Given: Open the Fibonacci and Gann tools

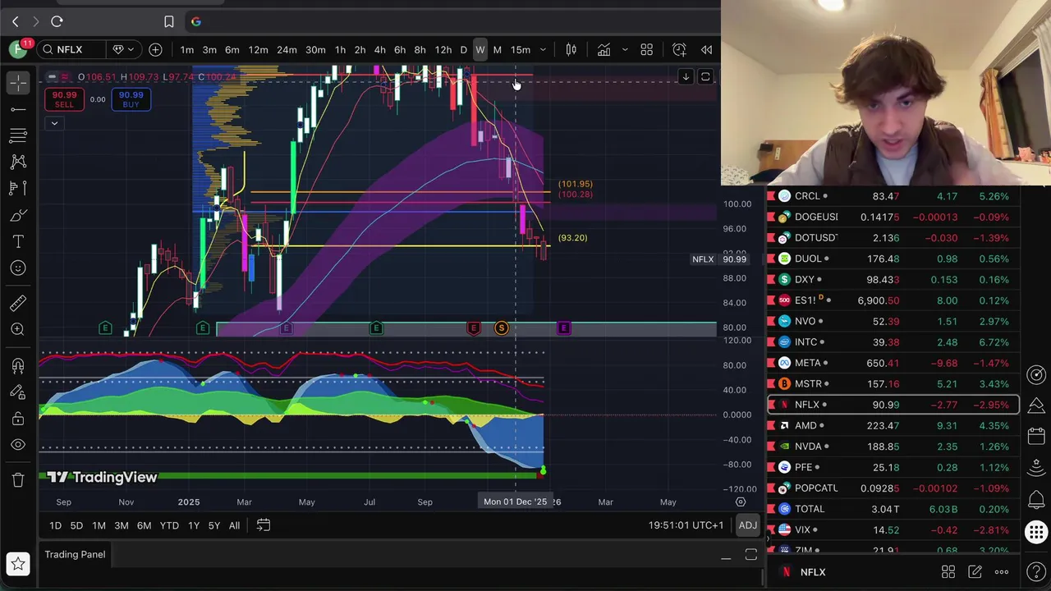Looking at the screenshot, I should pos(18,135).
